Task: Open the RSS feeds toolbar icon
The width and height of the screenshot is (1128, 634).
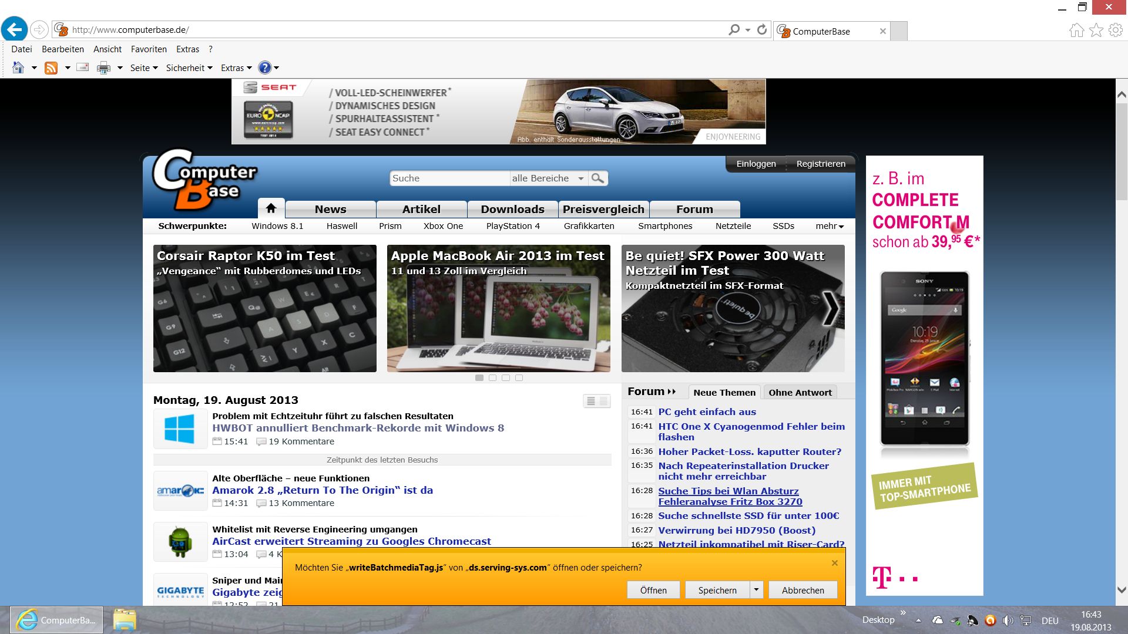Action: (x=51, y=68)
